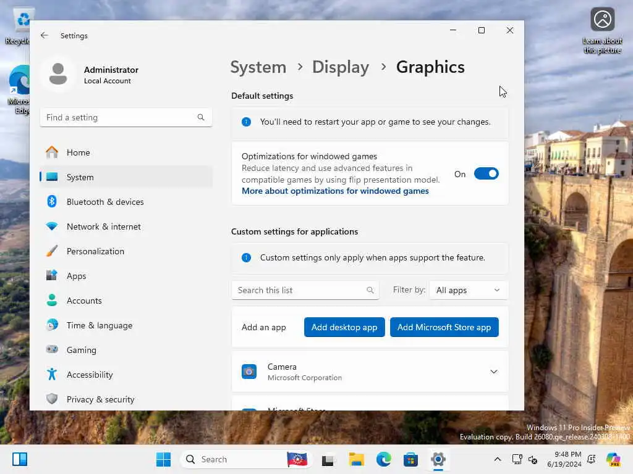Go to Personalization settings
Viewport: 633px width, 474px height.
pyautogui.click(x=126, y=251)
